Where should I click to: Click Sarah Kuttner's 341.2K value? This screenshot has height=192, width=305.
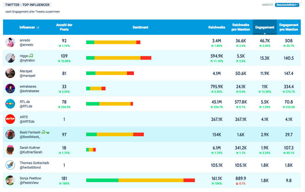[240, 148]
